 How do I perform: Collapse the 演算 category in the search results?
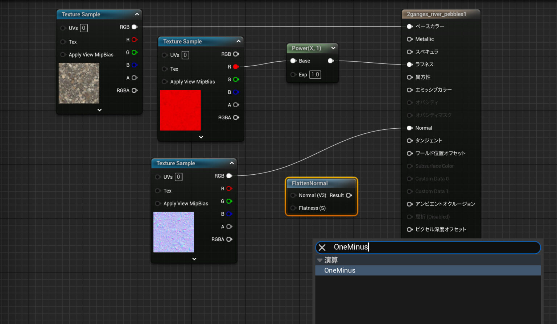pyautogui.click(x=320, y=260)
